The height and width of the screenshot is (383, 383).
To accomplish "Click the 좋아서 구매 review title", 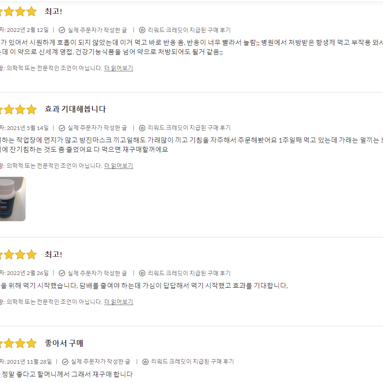I will (x=64, y=343).
